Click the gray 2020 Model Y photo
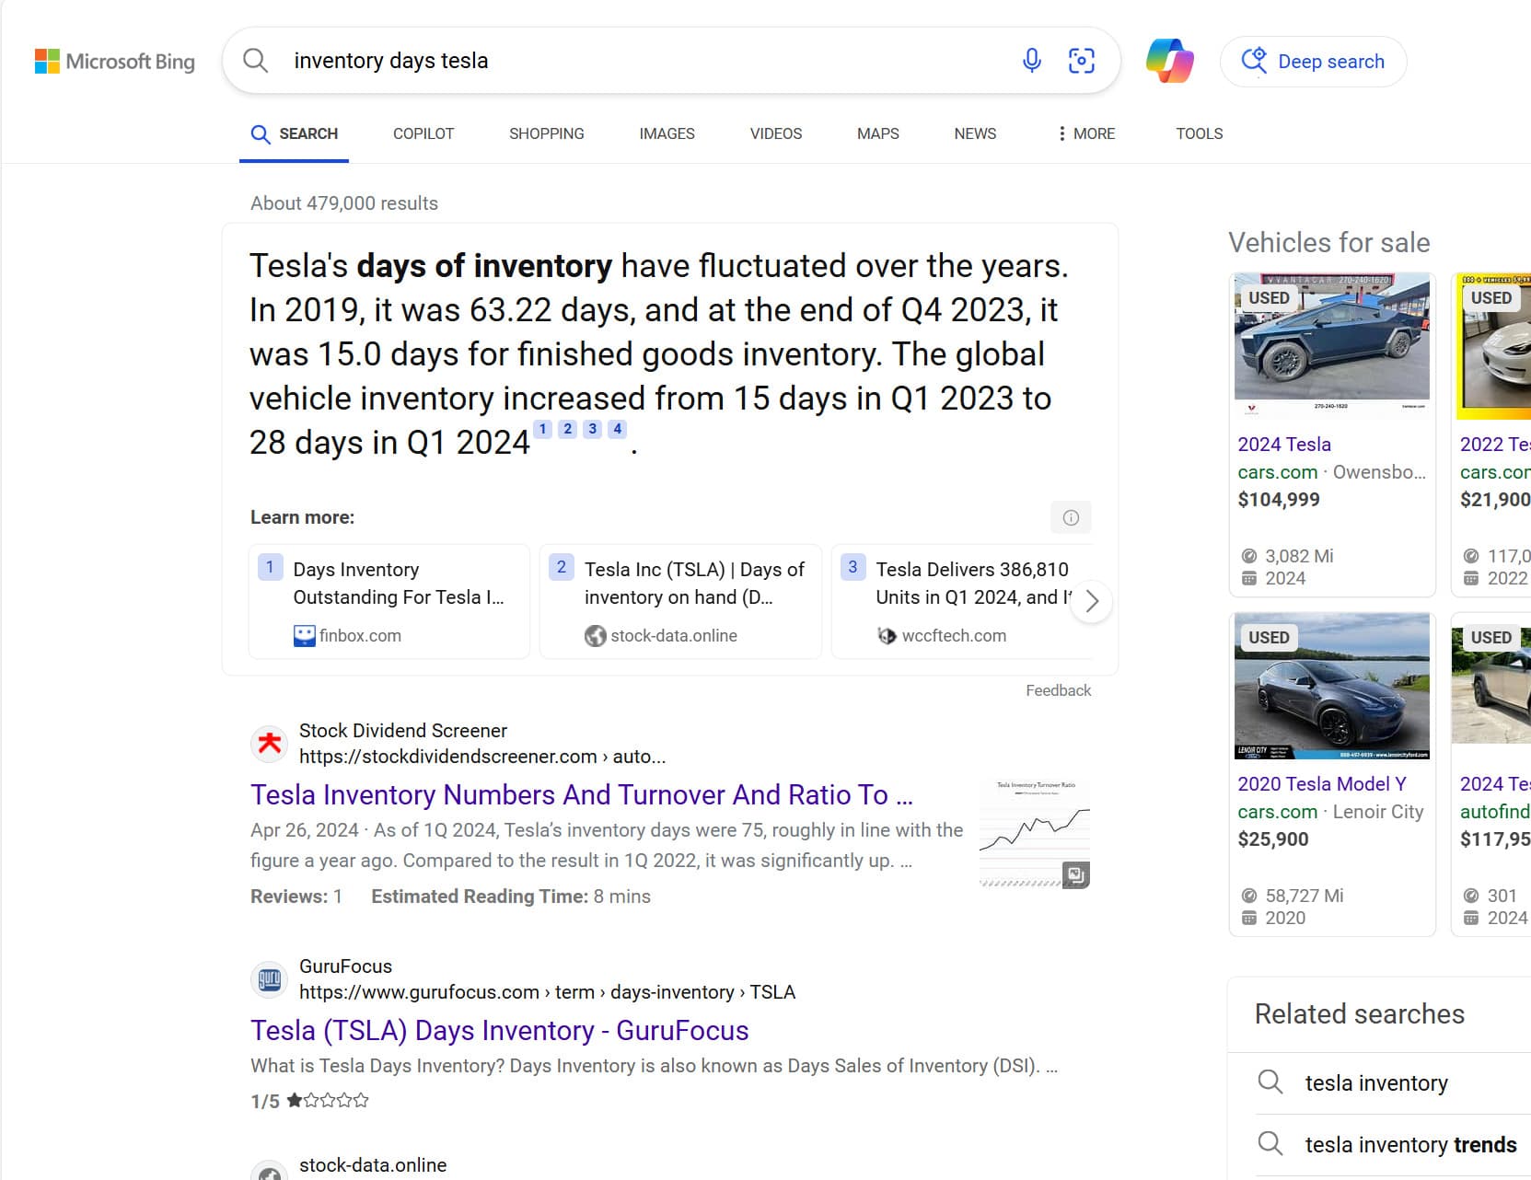Viewport: 1531px width, 1180px height. point(1332,686)
